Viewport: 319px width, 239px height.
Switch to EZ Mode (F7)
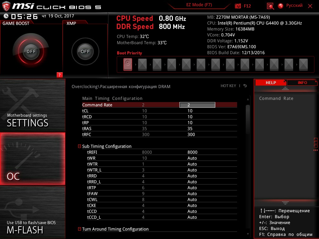coord(199,5)
